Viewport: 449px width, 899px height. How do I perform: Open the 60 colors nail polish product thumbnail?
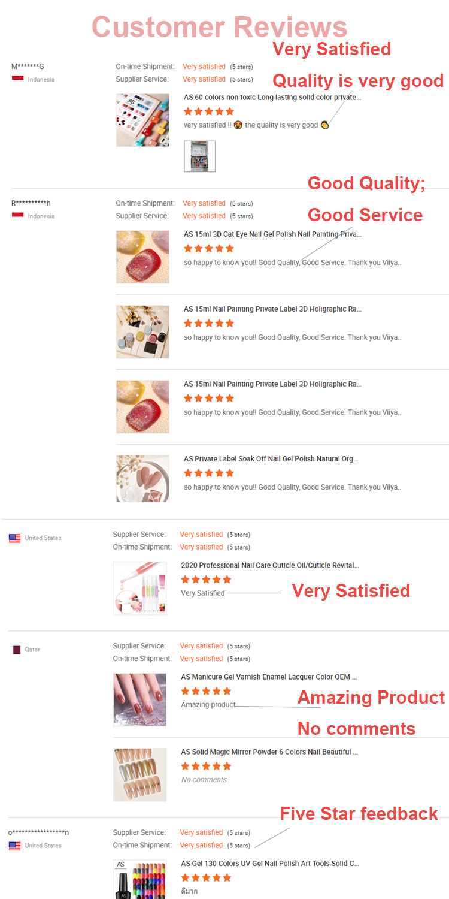[x=142, y=120]
